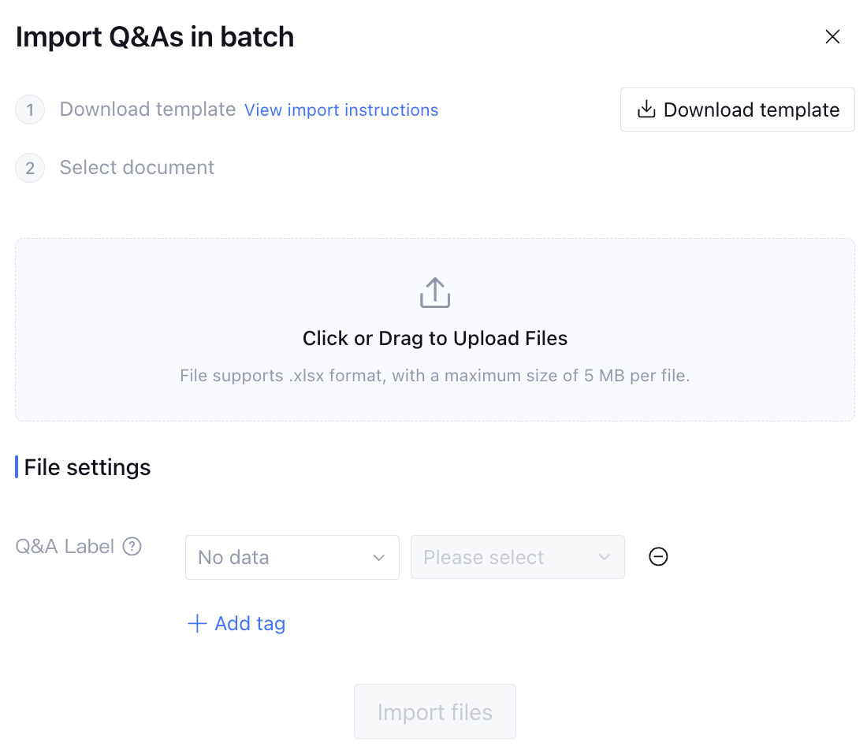Click the Q&A Label field name
The image size is (867, 750).
(x=65, y=546)
